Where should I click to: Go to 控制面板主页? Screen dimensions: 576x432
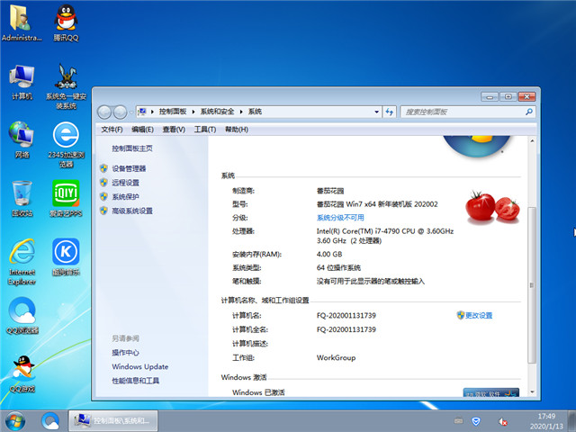tap(132, 148)
